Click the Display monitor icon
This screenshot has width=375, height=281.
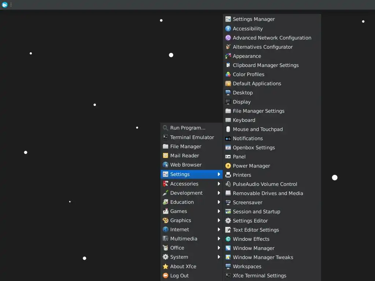click(228, 102)
